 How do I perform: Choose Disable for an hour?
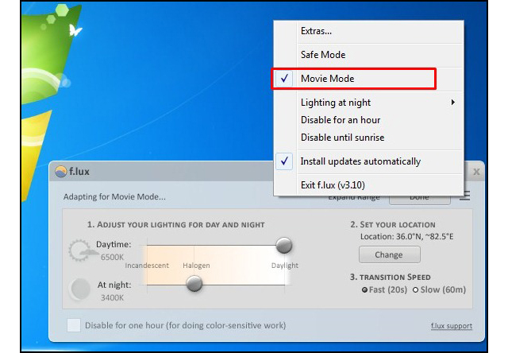(368, 120)
